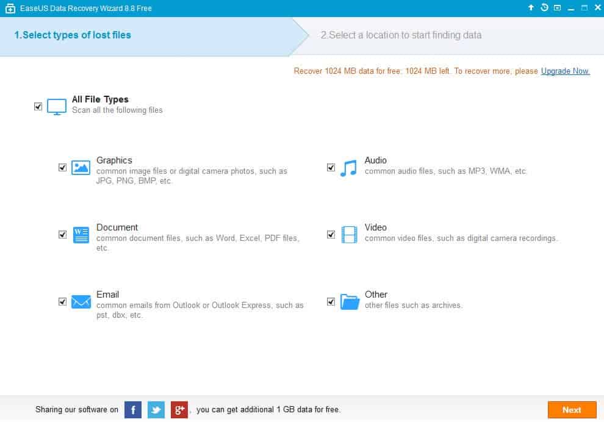Click the Video film strip icon
This screenshot has height=422, width=604.
(349, 235)
